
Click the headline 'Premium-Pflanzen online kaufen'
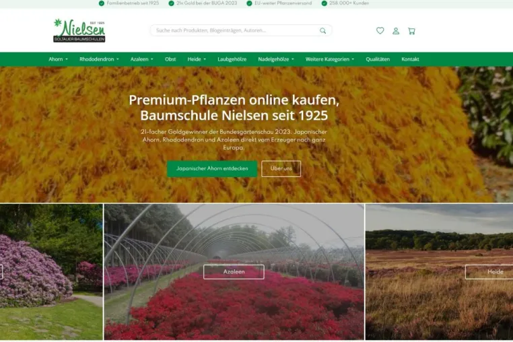(234, 100)
